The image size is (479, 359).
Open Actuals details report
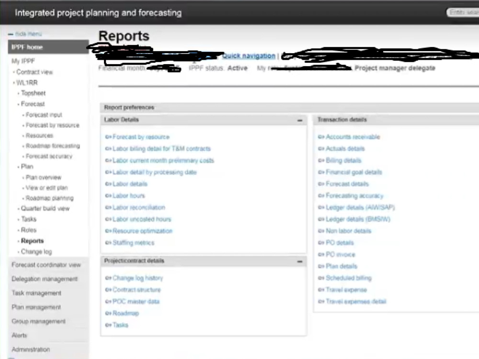click(345, 149)
